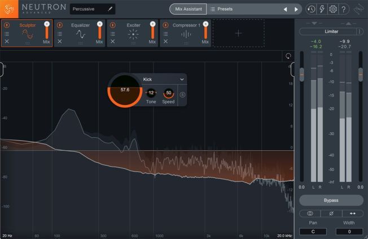Viewport: 368px width, 239px height.
Task: Toggle Compressor 1 module power button
Action: (166, 25)
